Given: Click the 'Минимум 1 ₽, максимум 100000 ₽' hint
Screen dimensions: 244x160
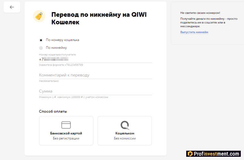Looking at the screenshot, I should tap(74, 97).
